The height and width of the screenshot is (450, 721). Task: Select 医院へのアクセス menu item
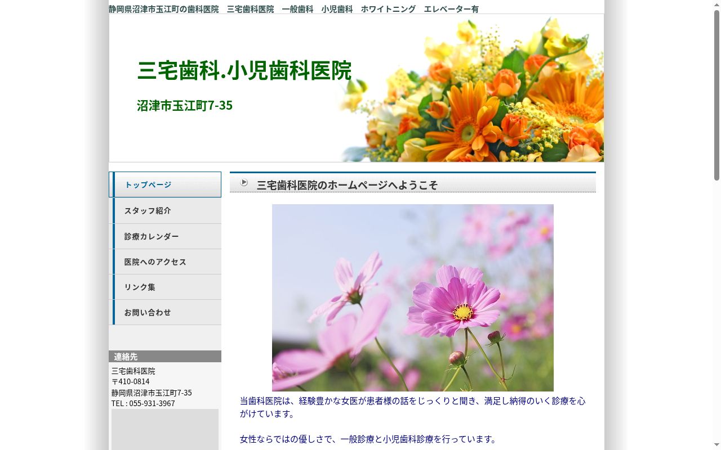(x=165, y=262)
